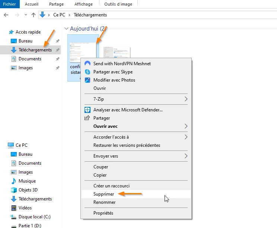Viewport: 277px width, 228px height.
Task: Collapse the Aujourd'hui group chevron
Action: coord(66,29)
